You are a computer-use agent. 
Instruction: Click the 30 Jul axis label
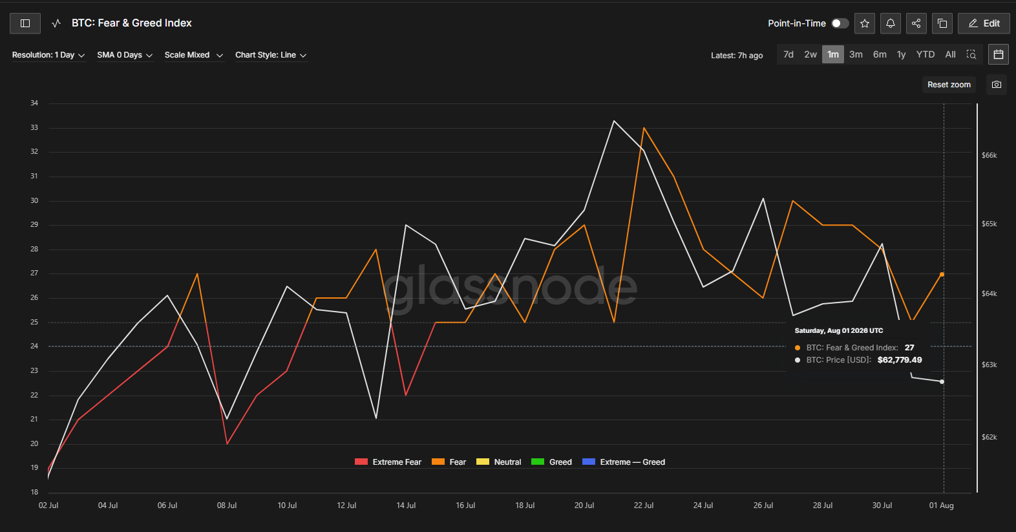tap(882, 505)
